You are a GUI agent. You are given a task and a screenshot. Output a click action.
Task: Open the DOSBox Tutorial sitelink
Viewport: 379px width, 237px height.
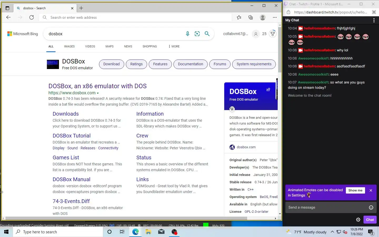(72, 136)
